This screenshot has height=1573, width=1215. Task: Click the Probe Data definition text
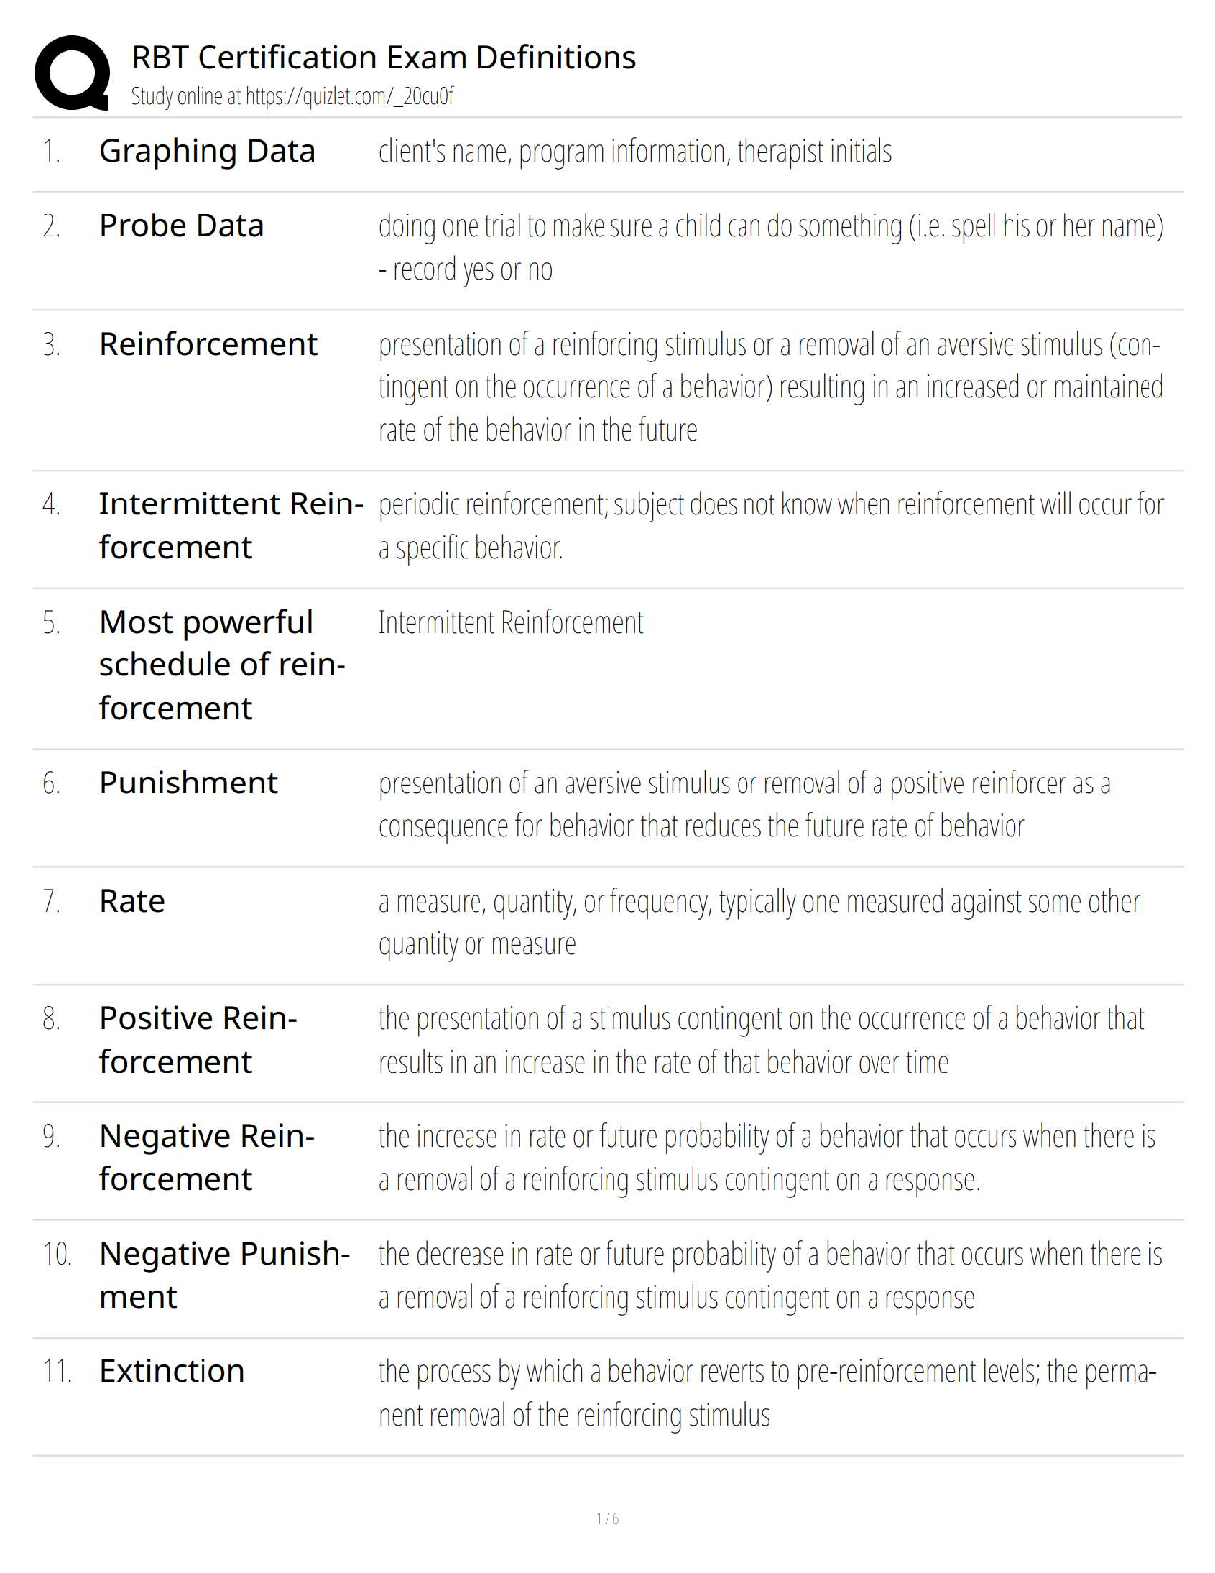(x=770, y=247)
